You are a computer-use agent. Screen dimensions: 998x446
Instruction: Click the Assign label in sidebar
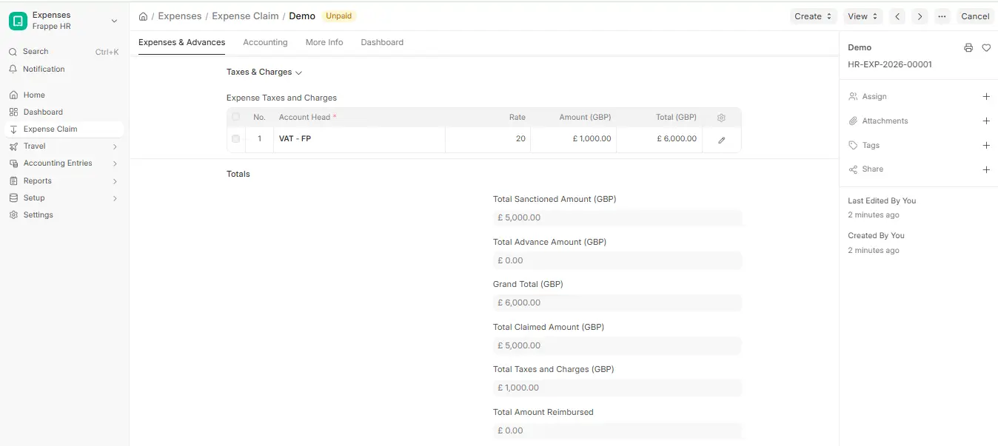(x=874, y=97)
